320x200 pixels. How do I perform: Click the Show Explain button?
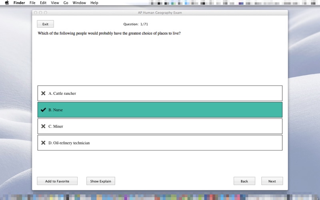pos(101,181)
